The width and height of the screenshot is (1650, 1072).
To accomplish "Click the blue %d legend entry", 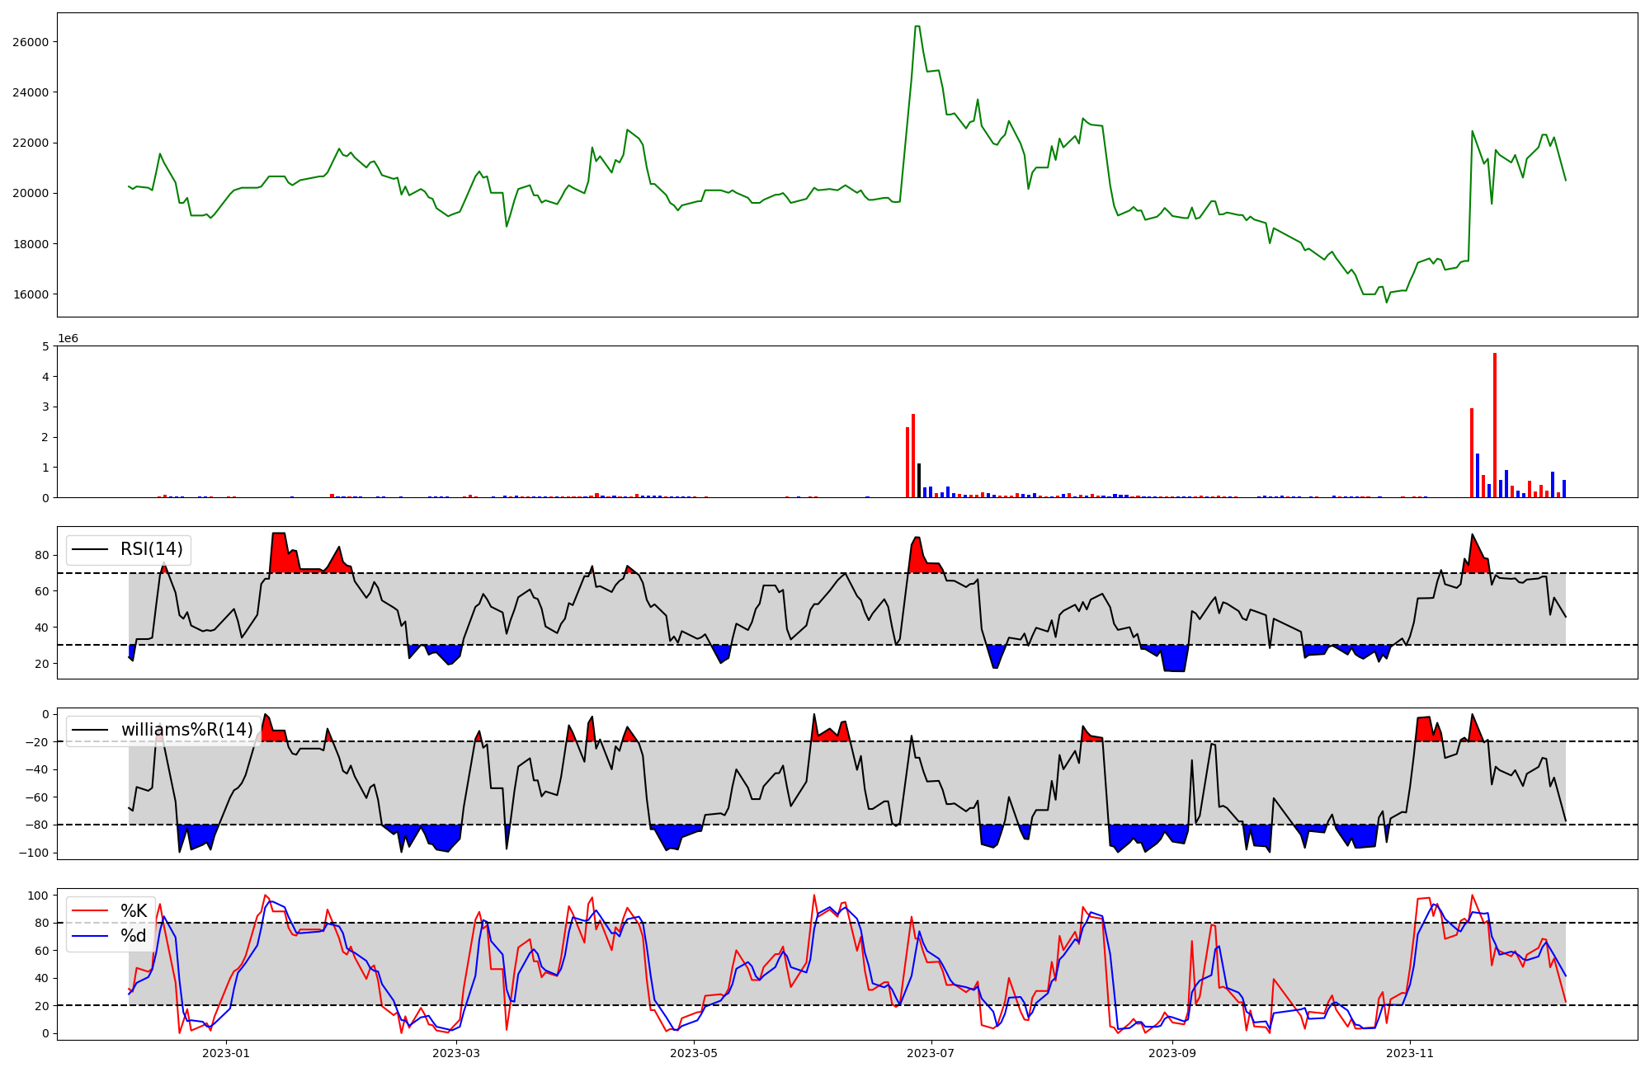I will (133, 936).
